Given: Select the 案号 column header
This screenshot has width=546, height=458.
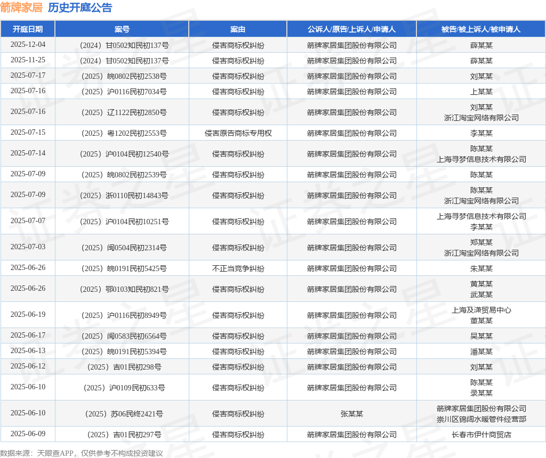Looking at the screenshot, I should pyautogui.click(x=122, y=29).
